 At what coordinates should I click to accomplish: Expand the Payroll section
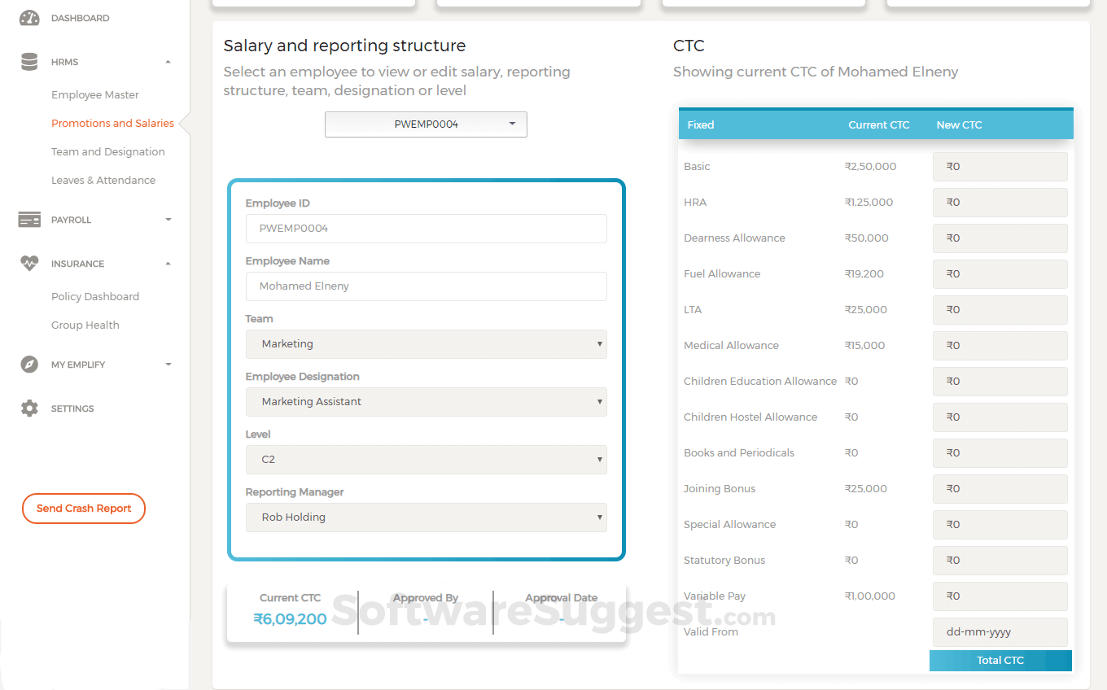[168, 219]
